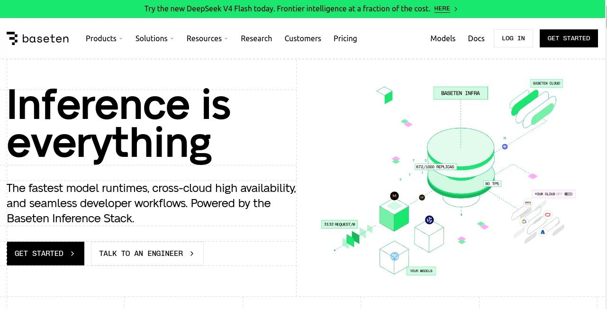
Task: Click the large Mistral 'M' icon above the green cube
Action: point(394,196)
